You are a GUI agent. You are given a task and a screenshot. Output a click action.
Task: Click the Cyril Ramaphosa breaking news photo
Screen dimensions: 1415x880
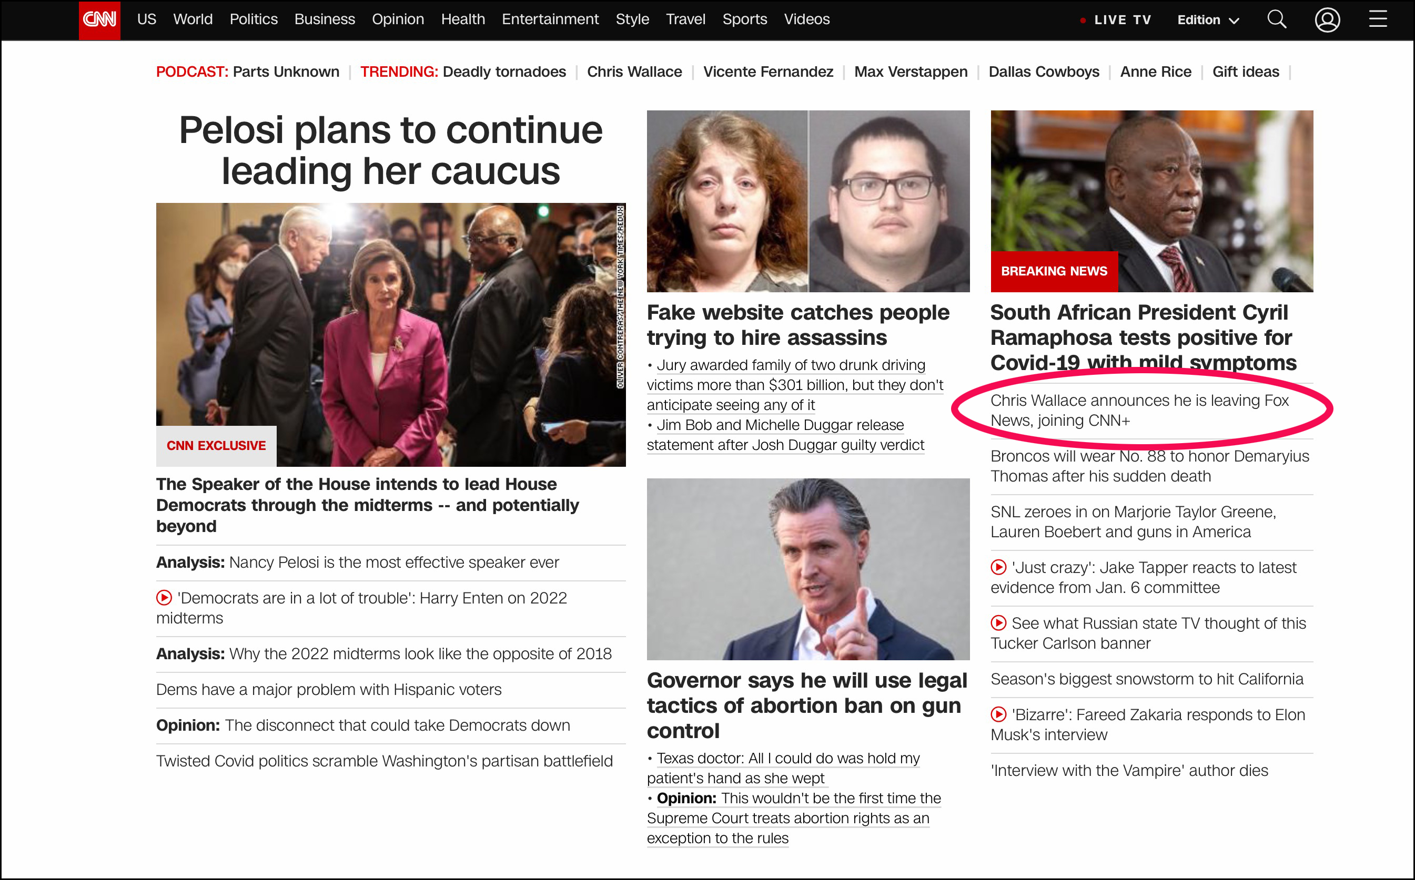click(x=1152, y=201)
